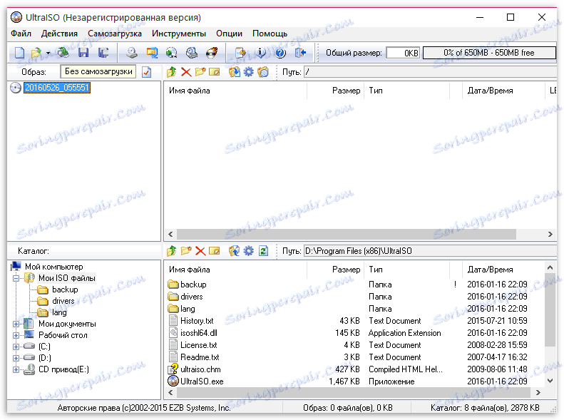Refresh the catalog with the green arrows icon
Image resolution: width=564 pixels, height=420 pixels.
coord(263,250)
